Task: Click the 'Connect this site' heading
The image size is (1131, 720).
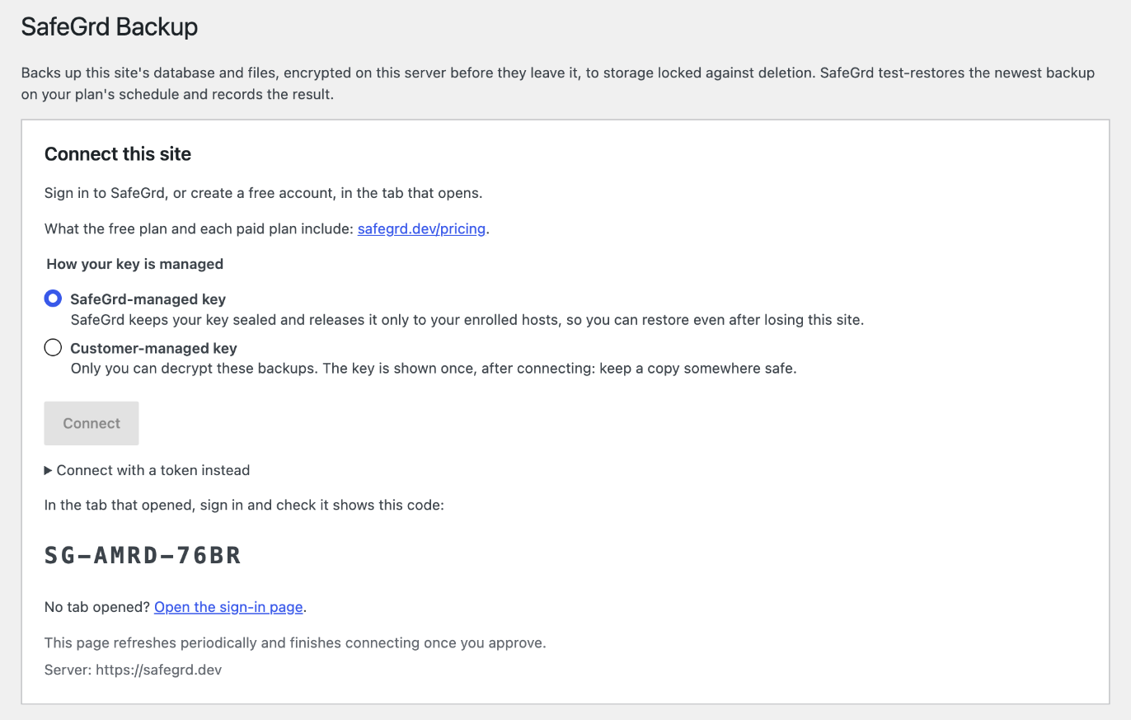Action: click(118, 154)
